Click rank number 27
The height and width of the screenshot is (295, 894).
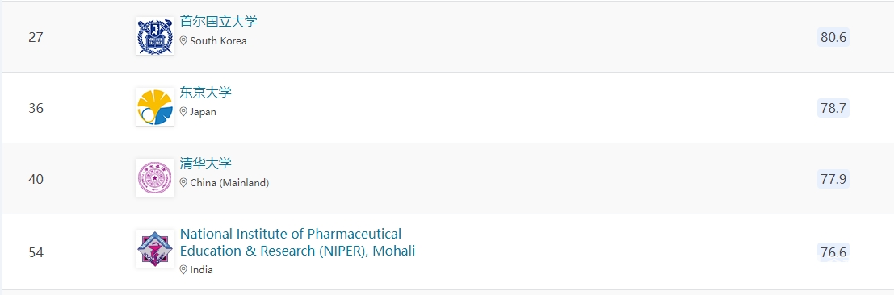coord(36,38)
